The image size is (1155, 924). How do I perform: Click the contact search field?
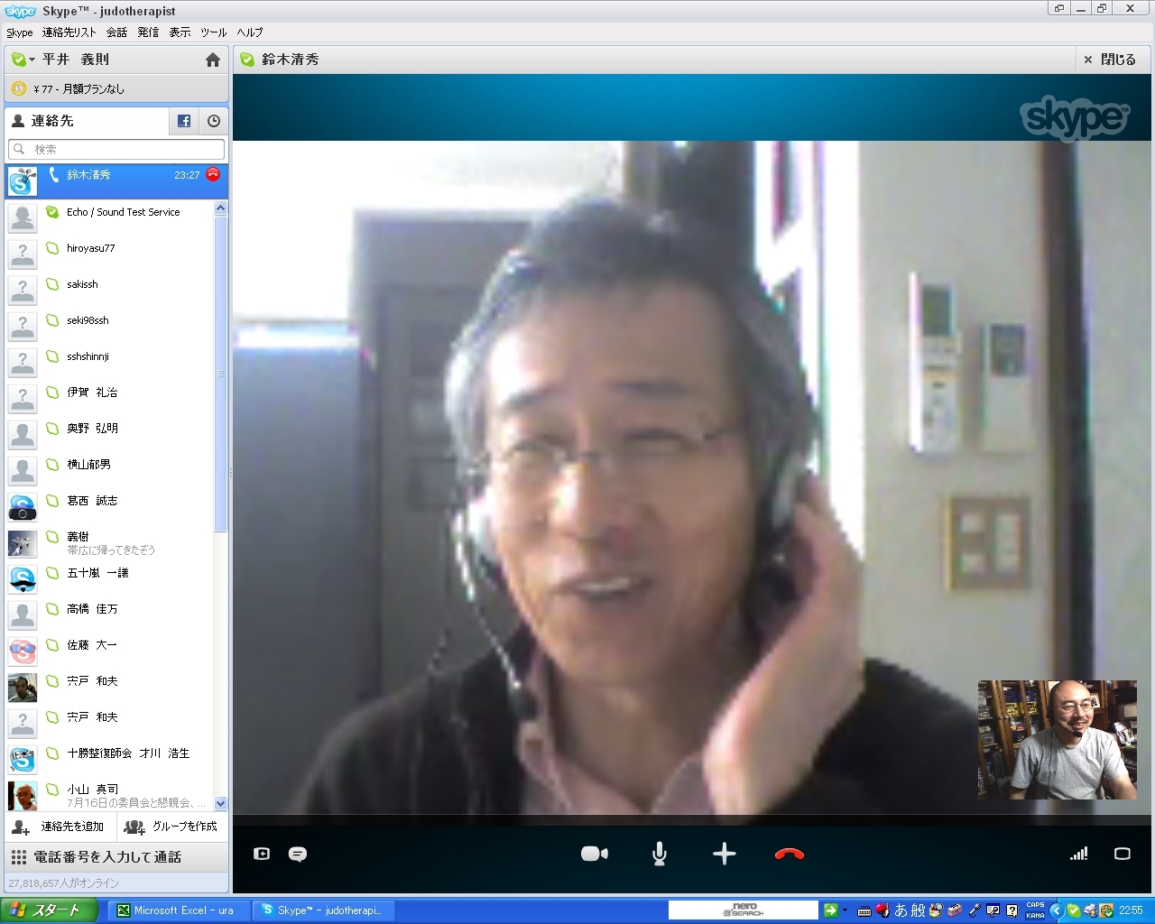(x=117, y=149)
